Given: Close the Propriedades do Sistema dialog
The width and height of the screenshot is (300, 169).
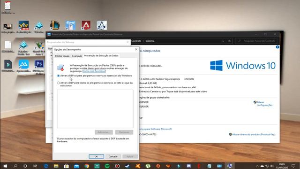Looking at the screenshot, I should tap(127, 42).
